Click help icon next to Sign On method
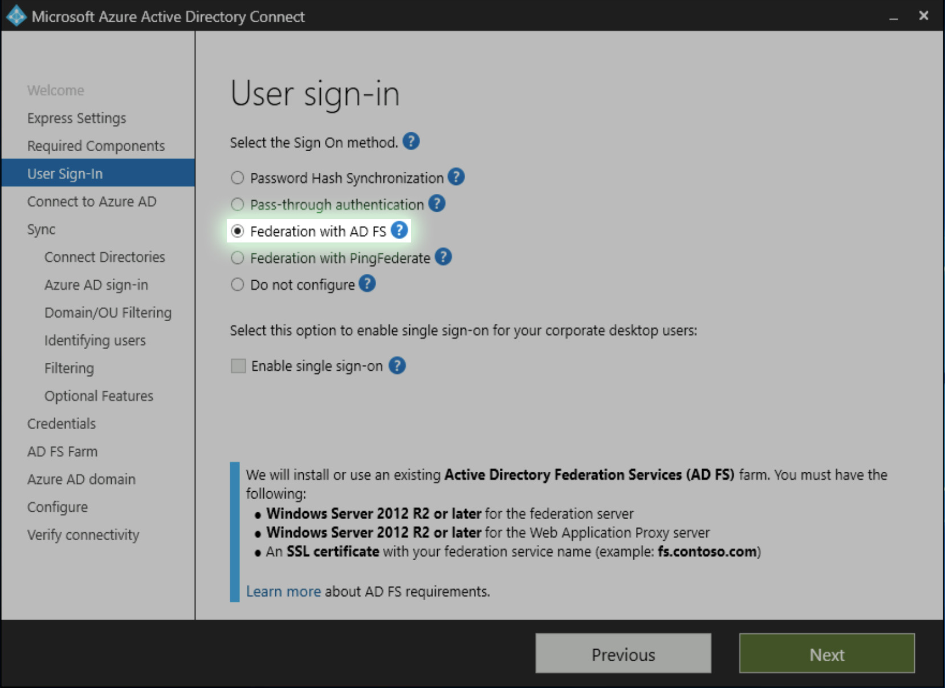Screen dimensions: 945x688 point(412,141)
